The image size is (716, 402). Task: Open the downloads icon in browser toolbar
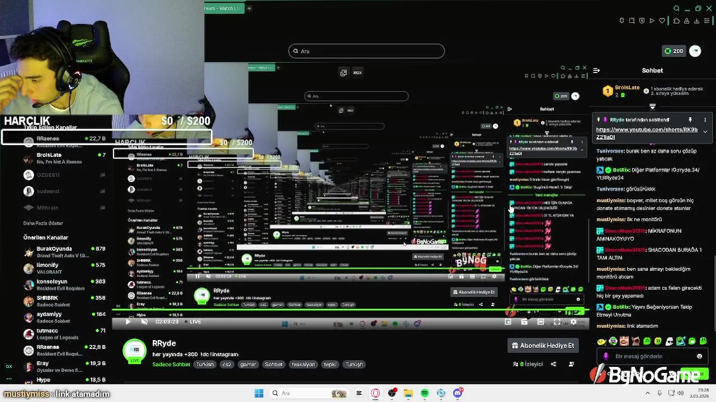(x=697, y=21)
